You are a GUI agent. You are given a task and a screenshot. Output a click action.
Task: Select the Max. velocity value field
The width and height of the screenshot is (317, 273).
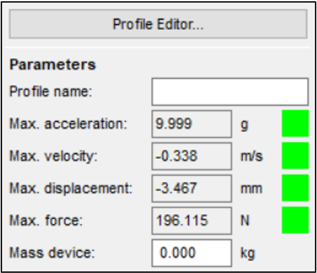[x=192, y=156]
